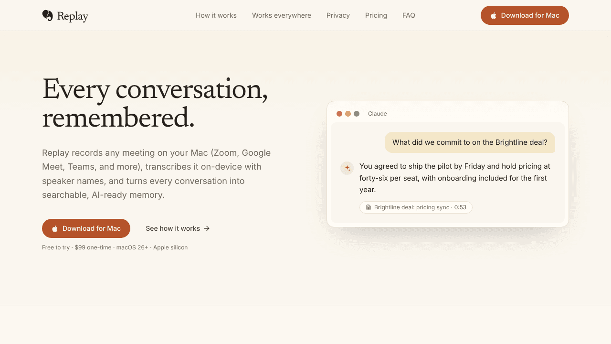Image resolution: width=611 pixels, height=344 pixels.
Task: Click the Apple icon in header download button
Action: pyautogui.click(x=494, y=15)
